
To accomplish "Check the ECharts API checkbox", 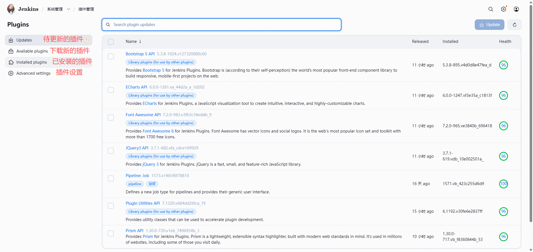I will [111, 90].
